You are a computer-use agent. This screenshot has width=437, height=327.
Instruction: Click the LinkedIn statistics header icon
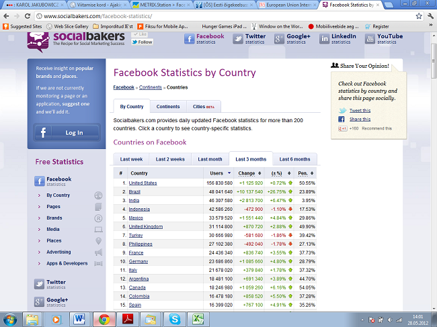click(325, 39)
